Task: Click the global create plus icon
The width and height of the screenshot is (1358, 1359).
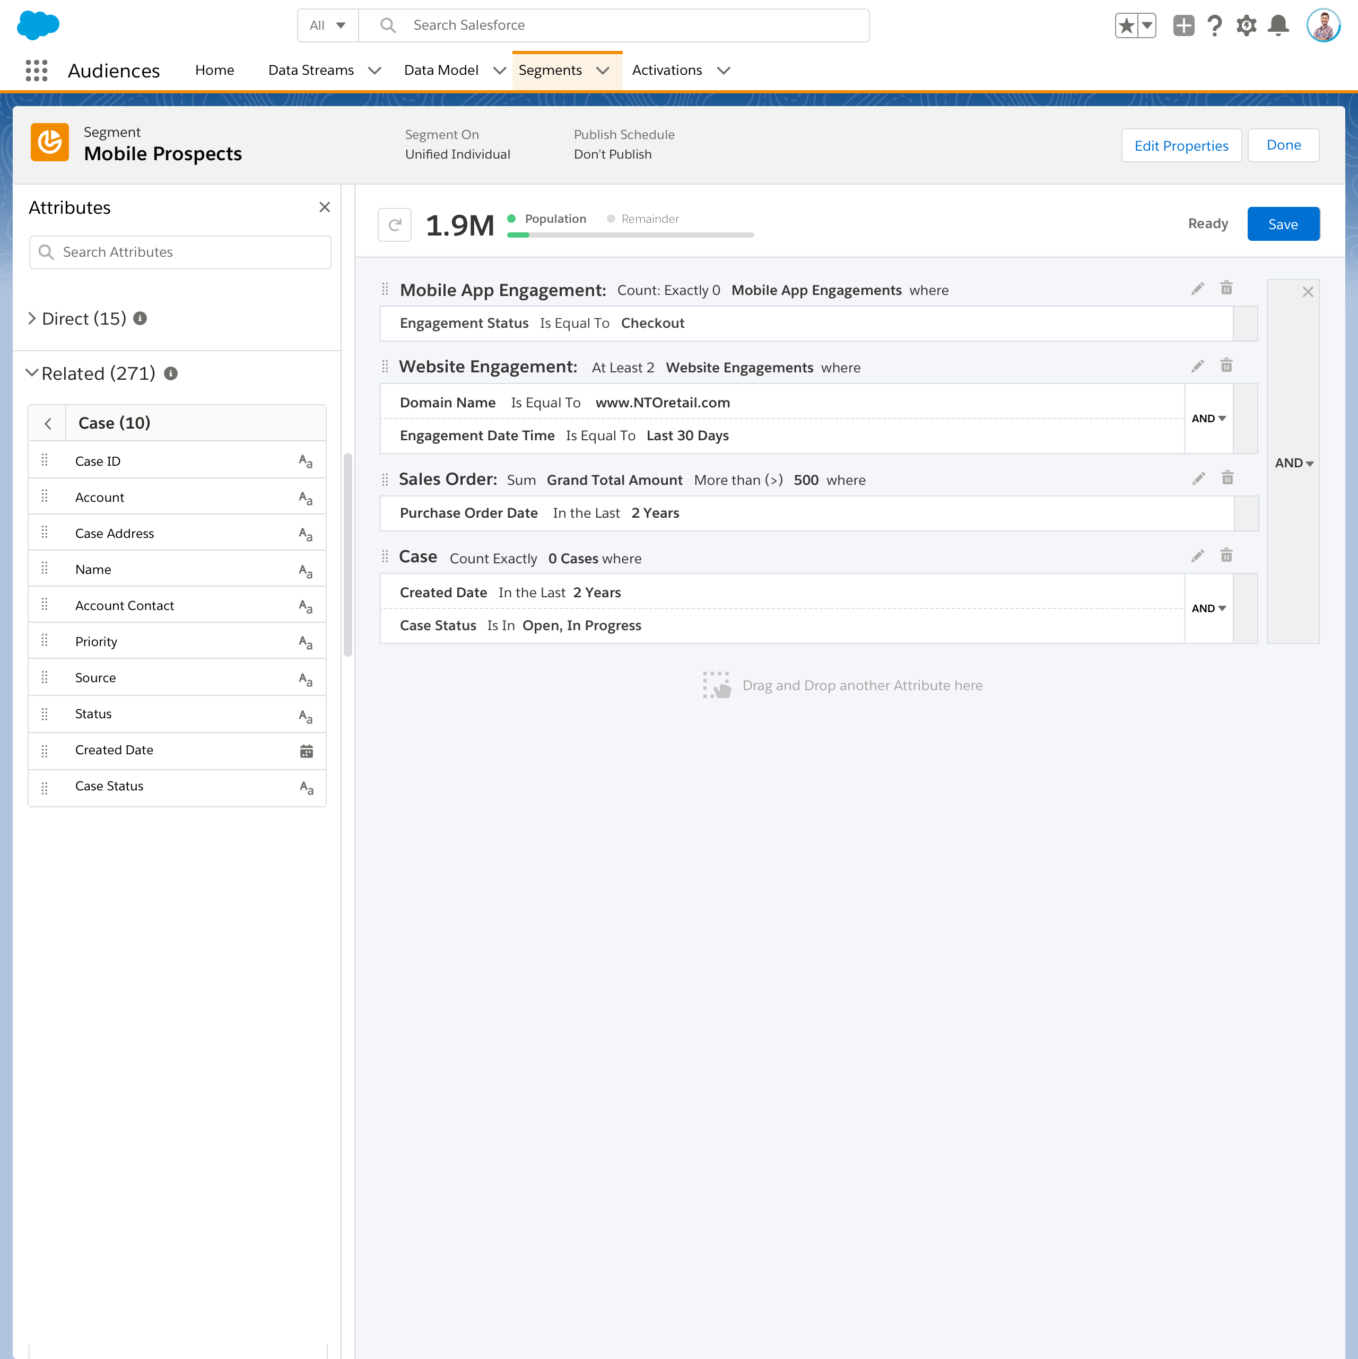Action: click(x=1183, y=26)
